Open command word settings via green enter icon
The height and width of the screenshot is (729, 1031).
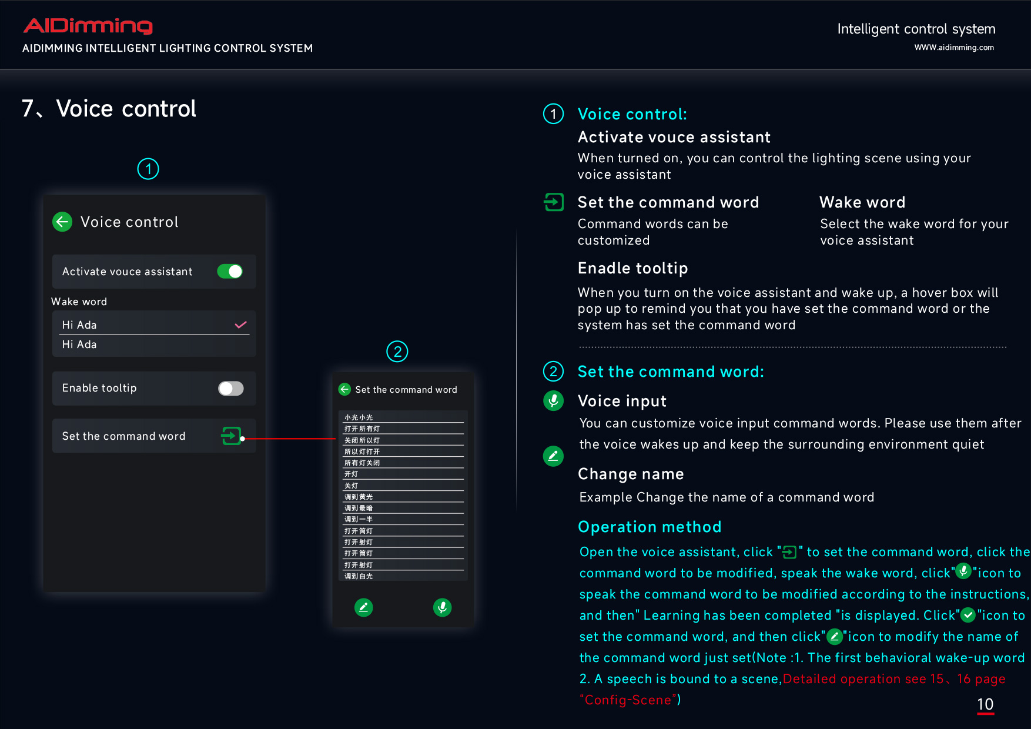point(231,436)
